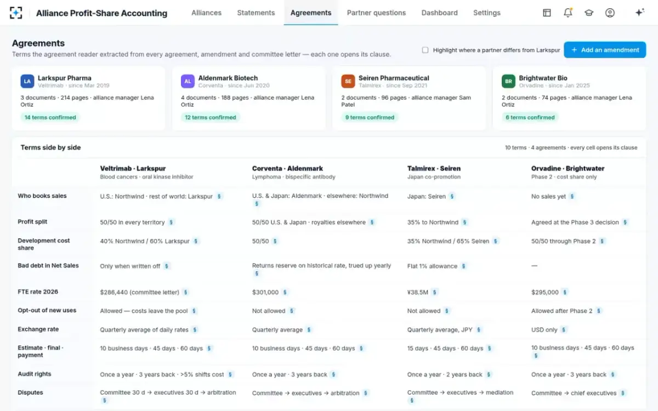Click Aldenmark's "12 terms confirmed" badge
Viewport: 658px width, 411px height.
click(x=211, y=117)
